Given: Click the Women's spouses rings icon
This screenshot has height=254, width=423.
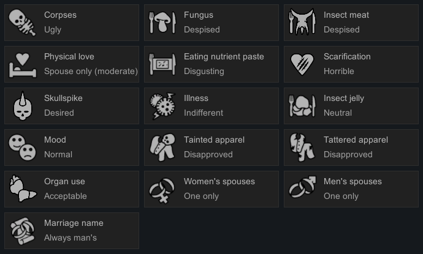Looking at the screenshot, I should click(x=162, y=190).
